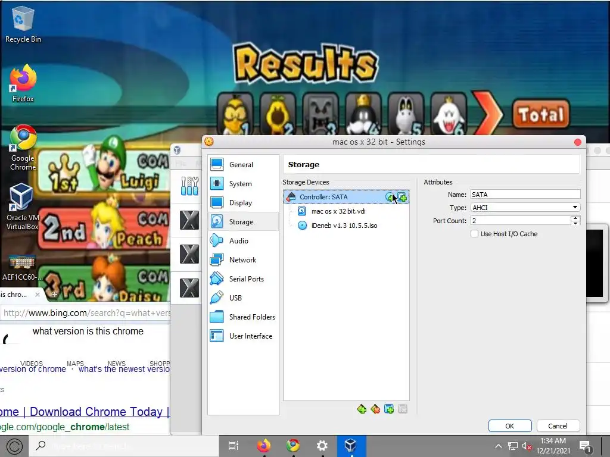Click the VirtualBox taskbar icon
The image size is (610, 457).
click(350, 446)
